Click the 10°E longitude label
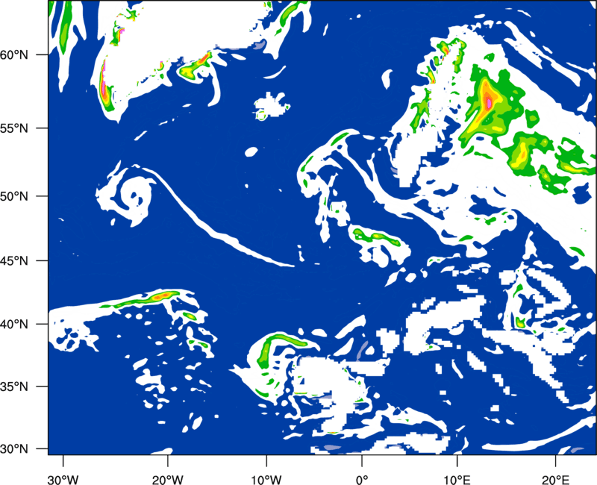Image resolution: width=597 pixels, height=485 pixels. [x=457, y=479]
